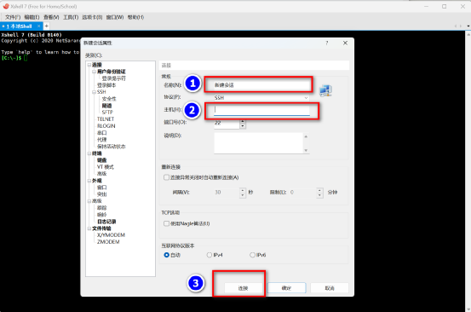Select 隧道 under SSH
The height and width of the screenshot is (312, 471).
pyautogui.click(x=106, y=106)
